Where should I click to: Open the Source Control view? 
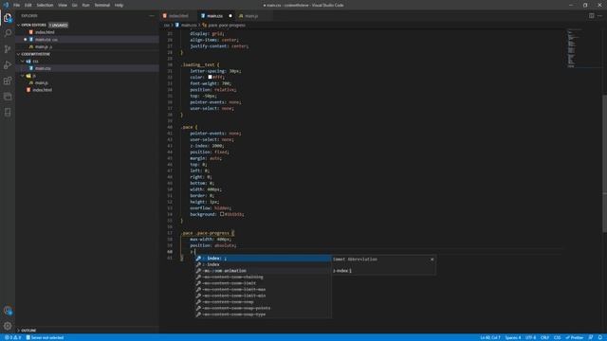[8, 49]
